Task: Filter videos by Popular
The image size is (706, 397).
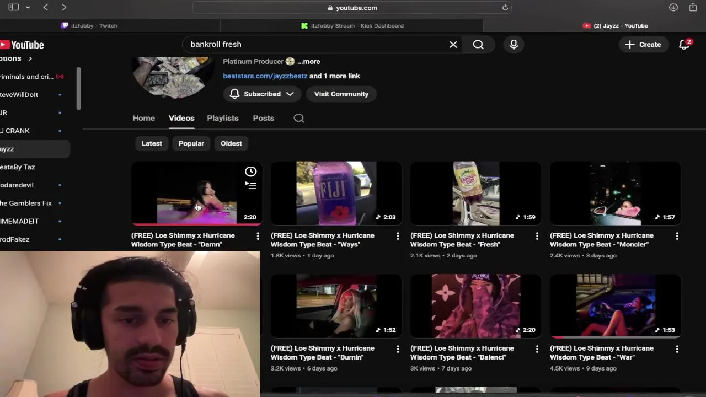Action: click(191, 143)
